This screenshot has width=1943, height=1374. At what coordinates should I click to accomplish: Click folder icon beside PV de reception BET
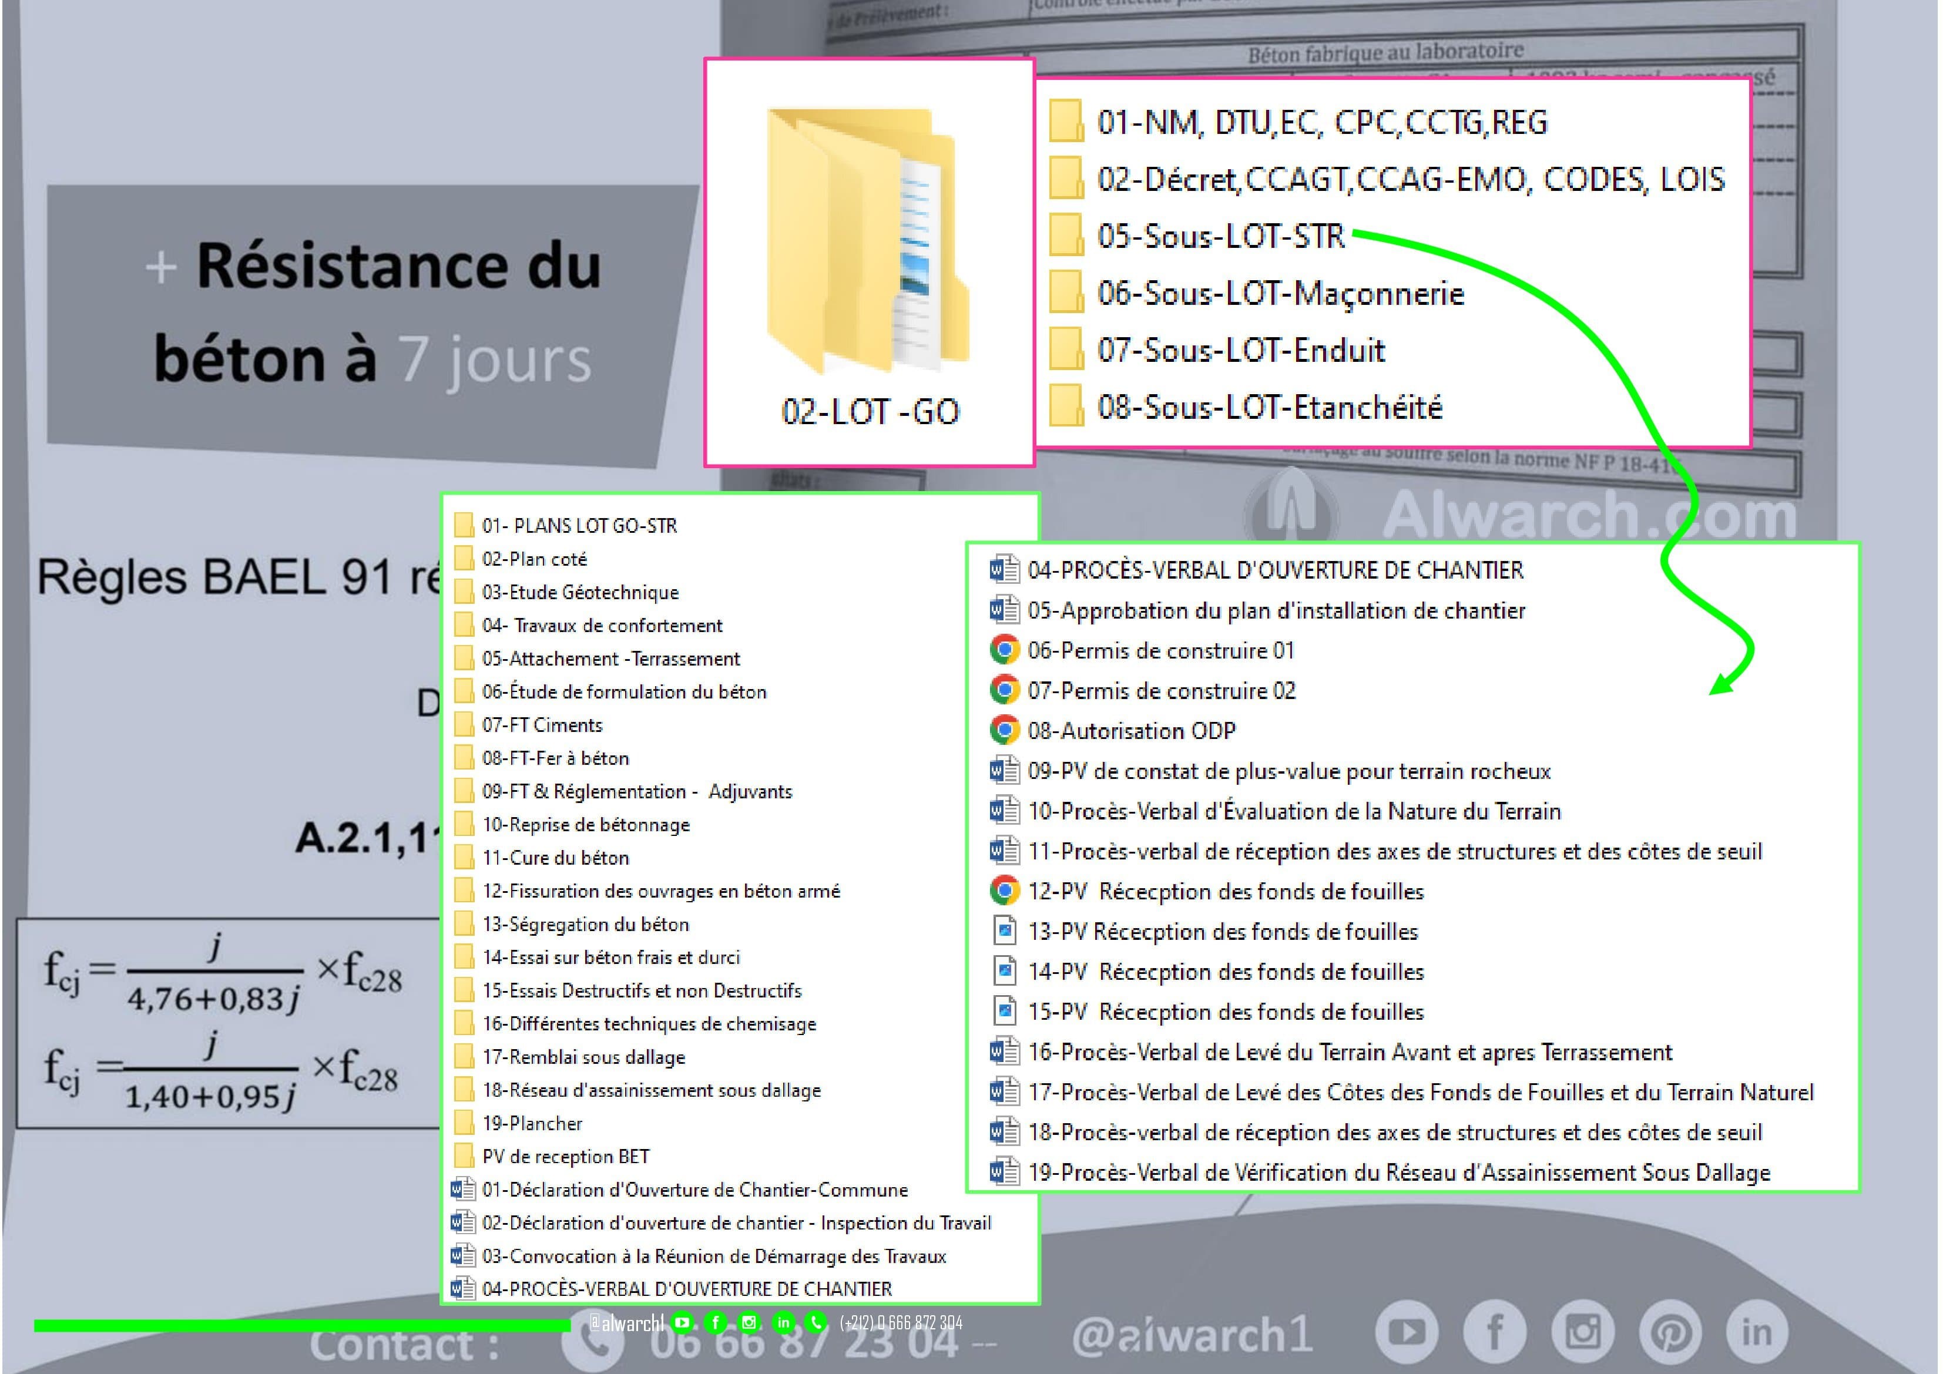464,1155
